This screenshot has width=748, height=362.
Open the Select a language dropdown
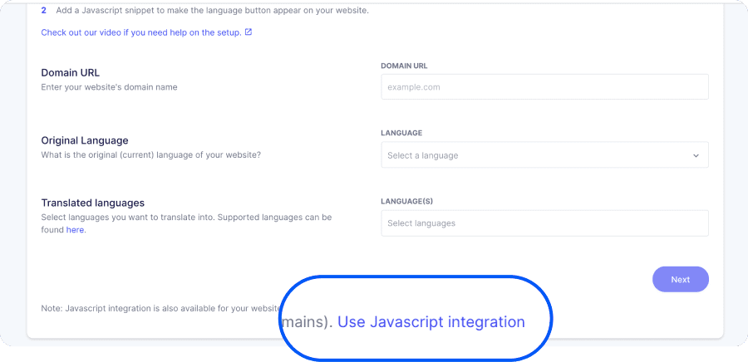544,154
